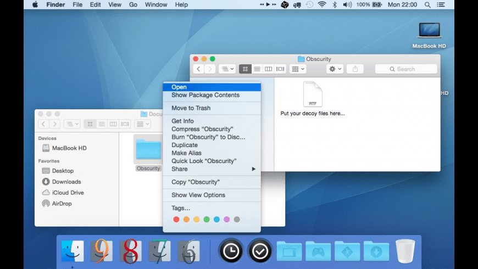Go to Downloads in the sidebar
Image resolution: width=478 pixels, height=269 pixels.
pos(66,182)
